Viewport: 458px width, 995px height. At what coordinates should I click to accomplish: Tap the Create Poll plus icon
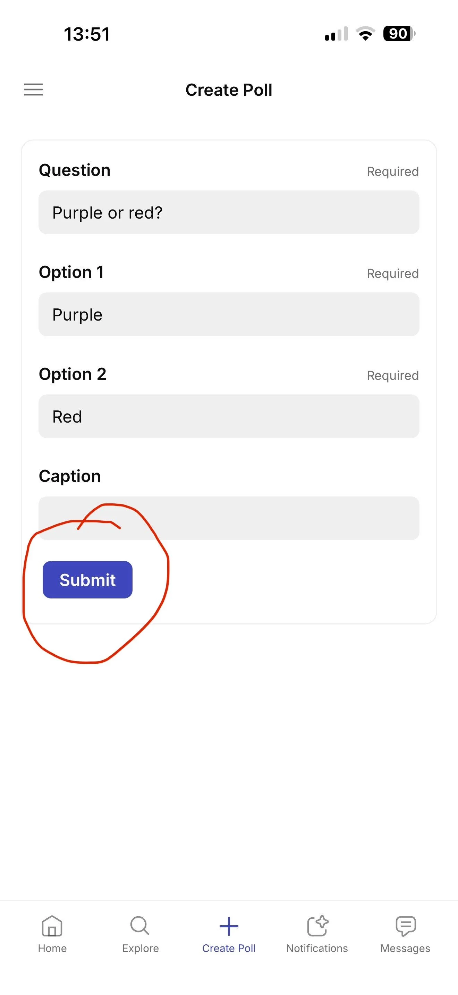click(x=229, y=926)
